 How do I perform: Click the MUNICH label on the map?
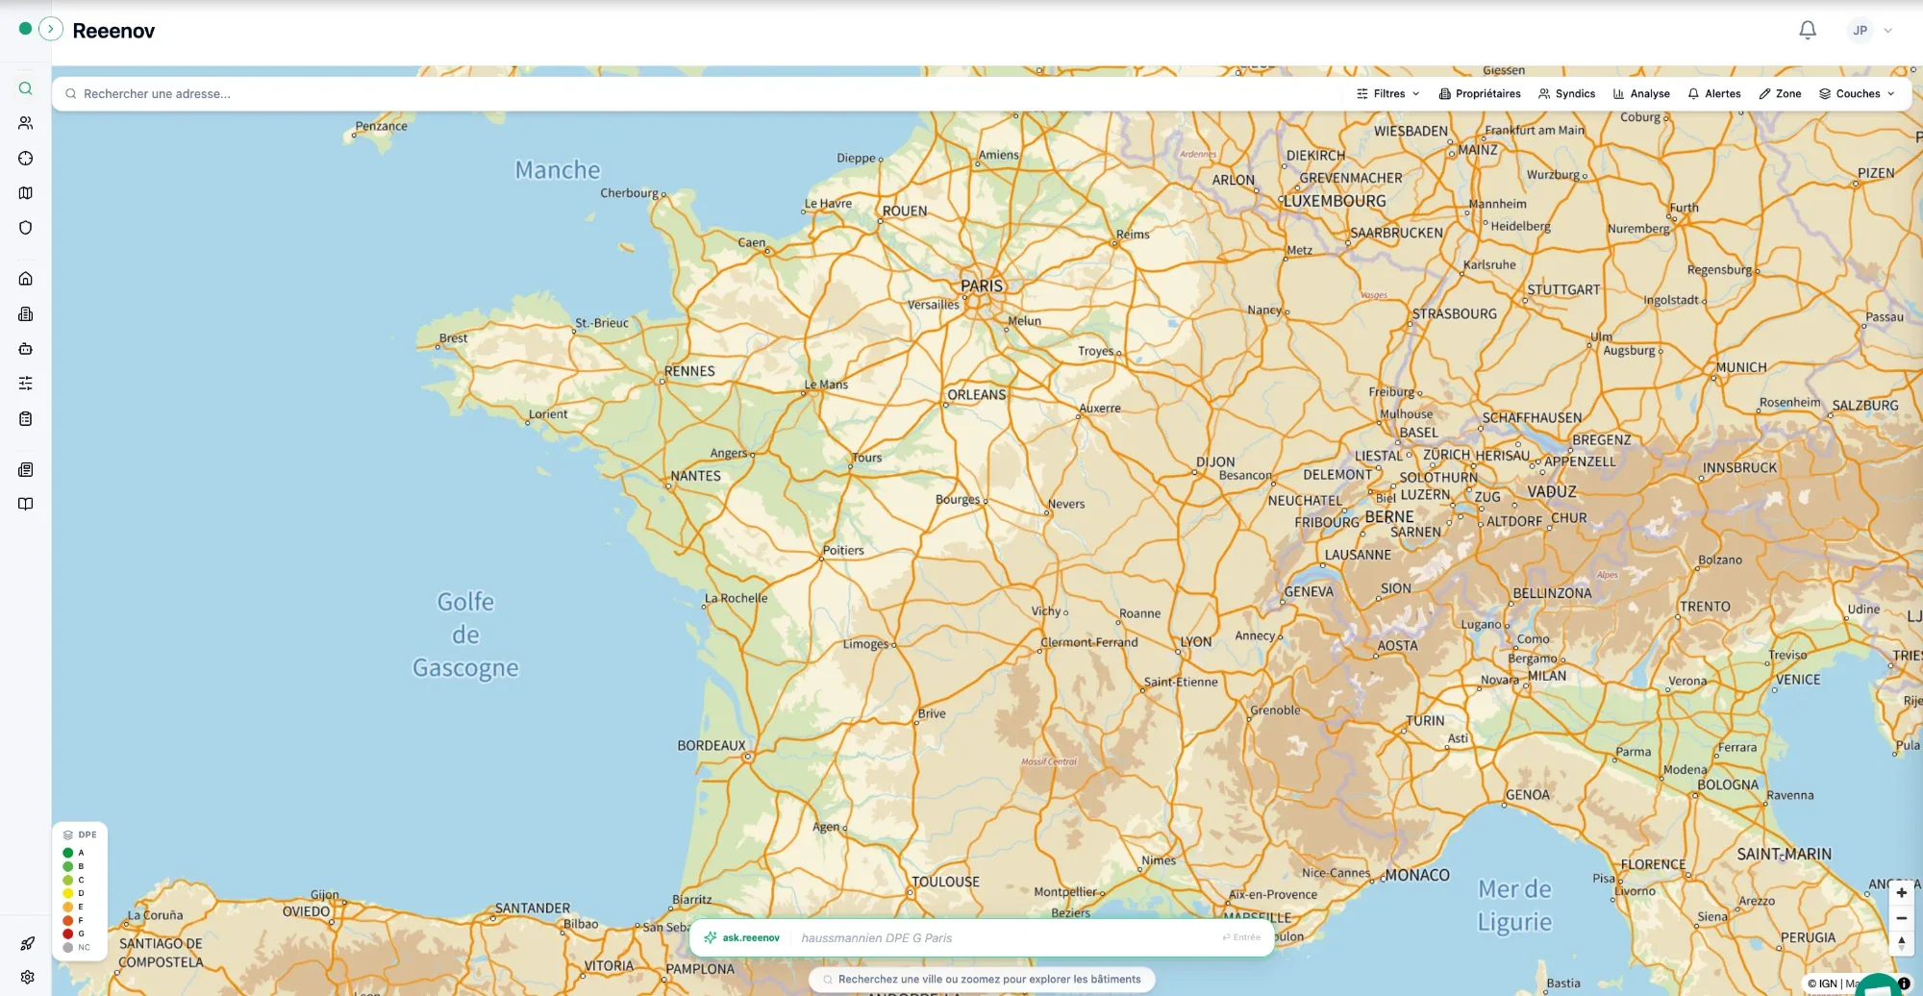pyautogui.click(x=1741, y=367)
